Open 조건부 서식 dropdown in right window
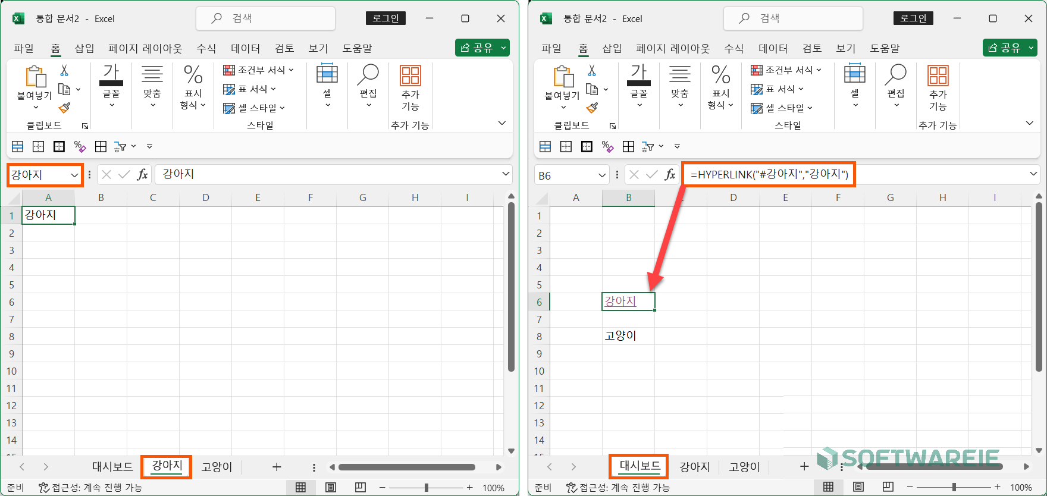The height and width of the screenshot is (496, 1047). pos(786,70)
